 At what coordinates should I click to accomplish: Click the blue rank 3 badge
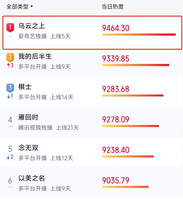pyautogui.click(x=10, y=88)
